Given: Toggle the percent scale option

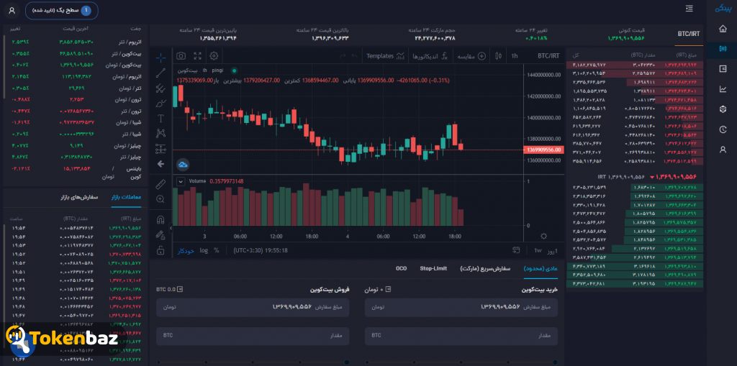Looking at the screenshot, I should click(x=216, y=250).
